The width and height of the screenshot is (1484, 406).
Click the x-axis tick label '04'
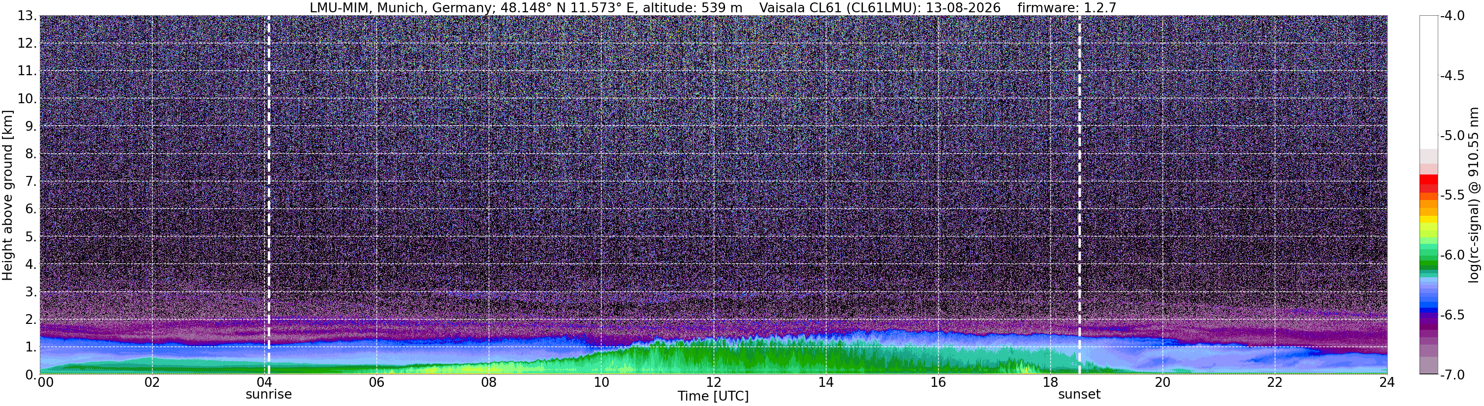264,382
